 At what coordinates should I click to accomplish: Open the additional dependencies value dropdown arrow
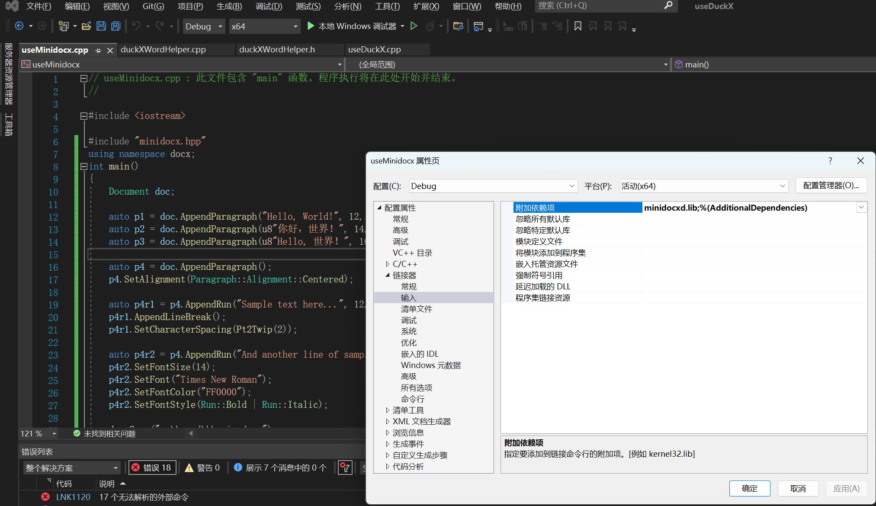click(861, 208)
